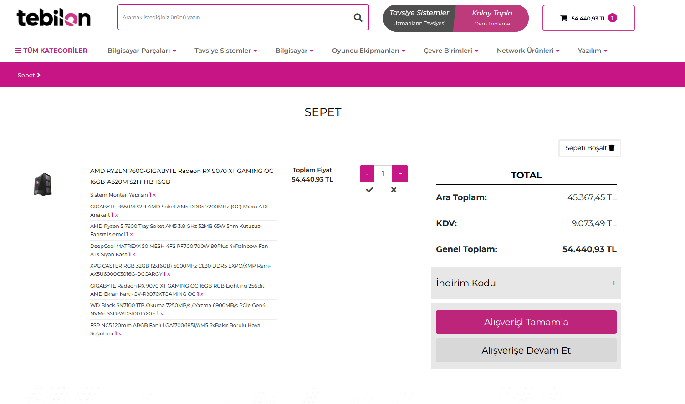Screen dimensions: 685x404
Task: Click FSP NC5 120mm Hava Soğutma text
Action: tap(175, 329)
